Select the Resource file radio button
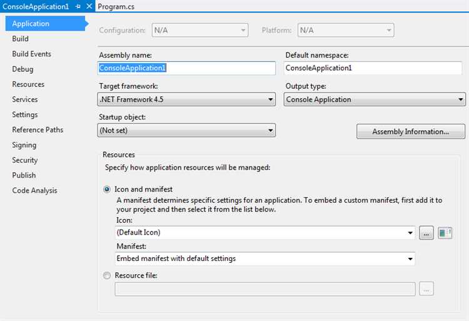This screenshot has height=321, width=469. click(x=108, y=275)
